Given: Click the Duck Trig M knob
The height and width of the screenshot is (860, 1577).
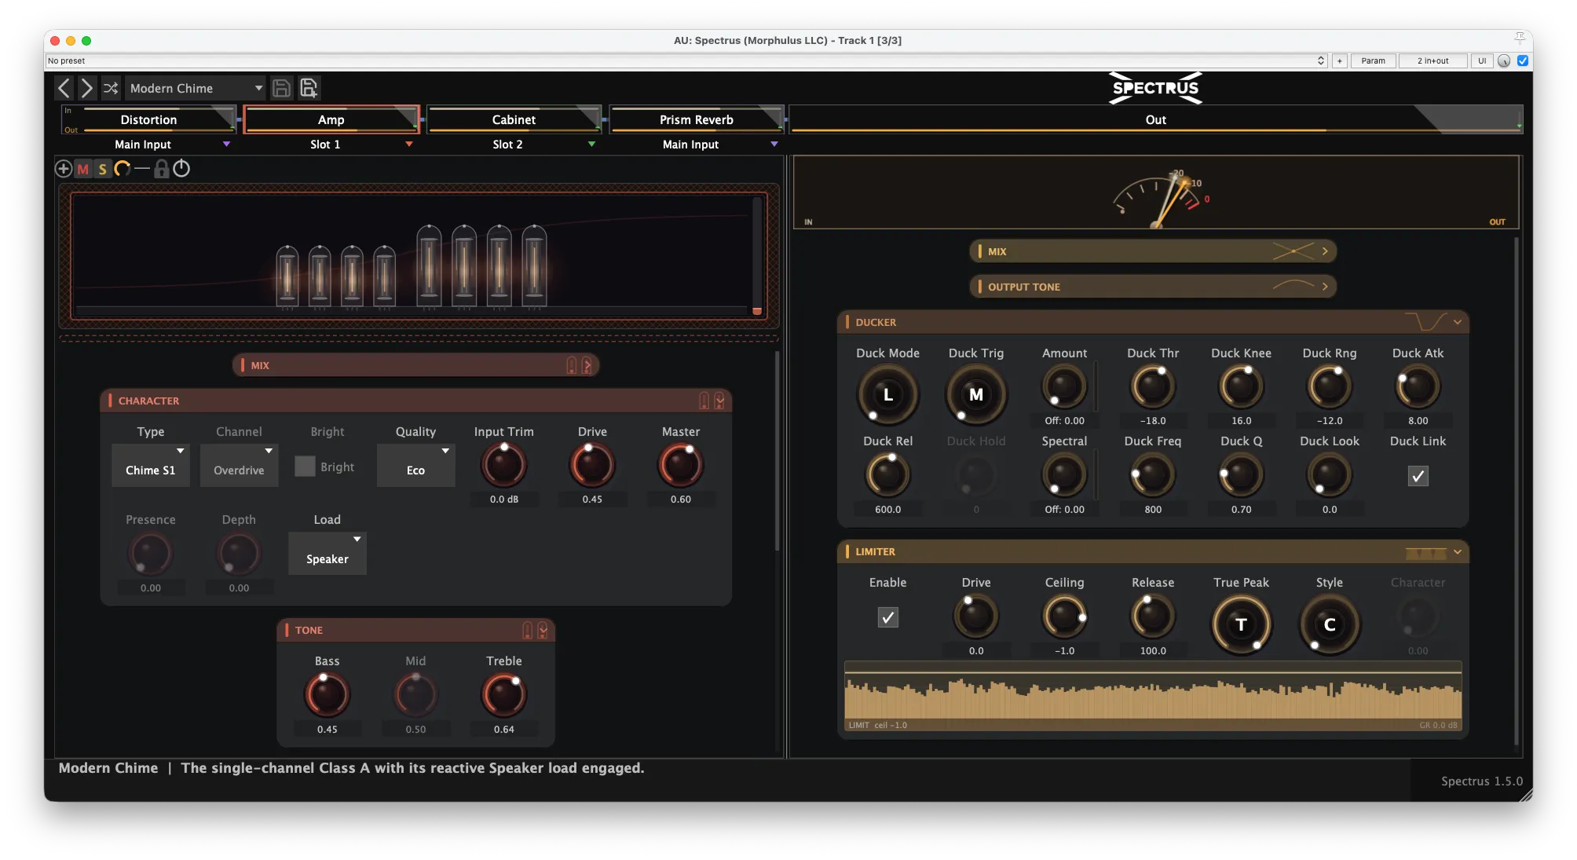Looking at the screenshot, I should point(975,394).
